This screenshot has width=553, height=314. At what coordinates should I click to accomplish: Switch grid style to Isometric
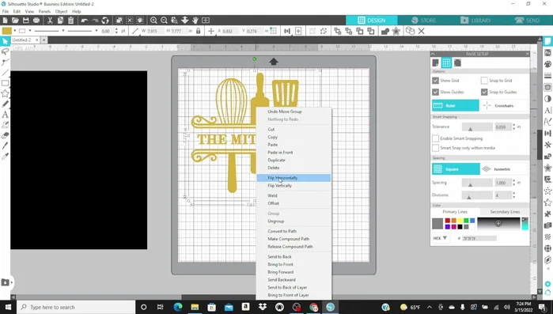(x=504, y=169)
